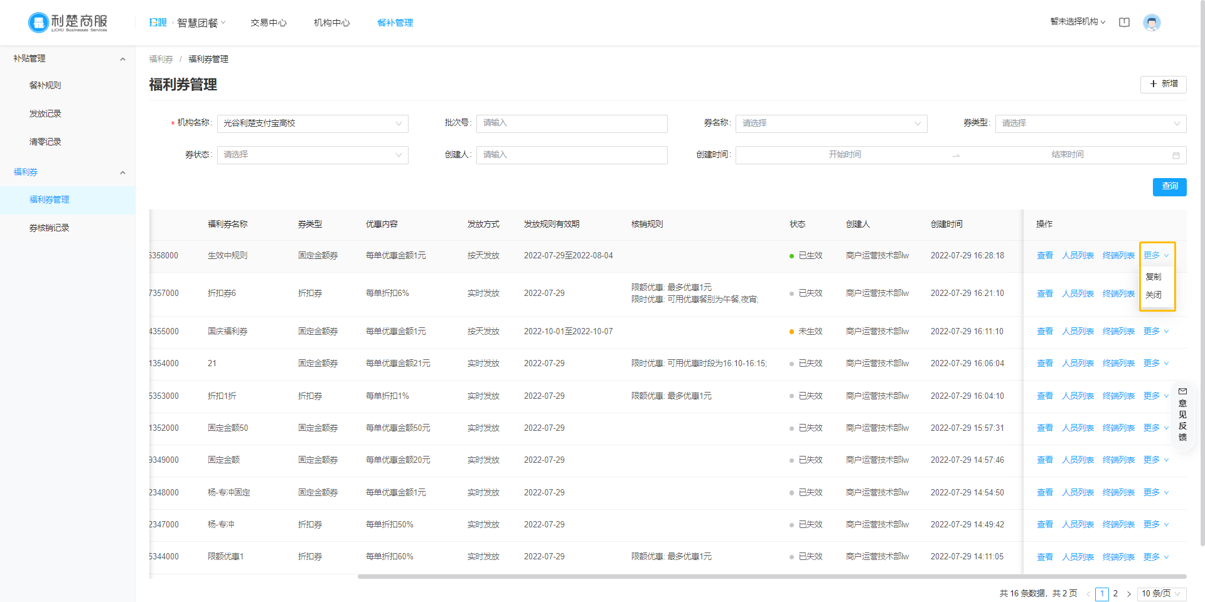Screen dimensions: 1205x602
Task: Click the 开始时间 date field
Action: tap(845, 155)
